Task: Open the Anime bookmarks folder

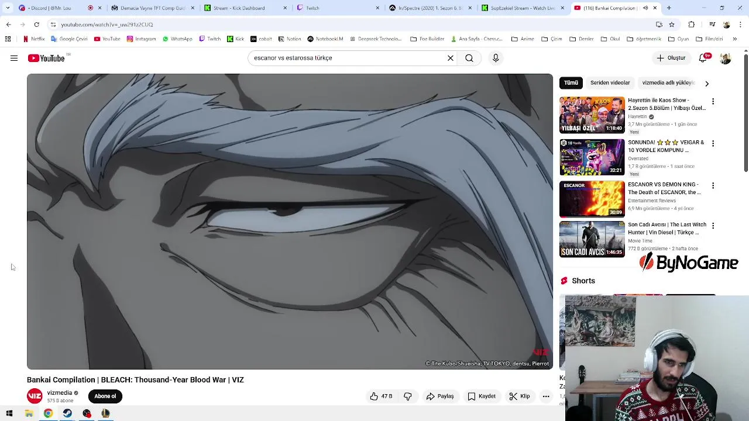Action: tap(523, 39)
